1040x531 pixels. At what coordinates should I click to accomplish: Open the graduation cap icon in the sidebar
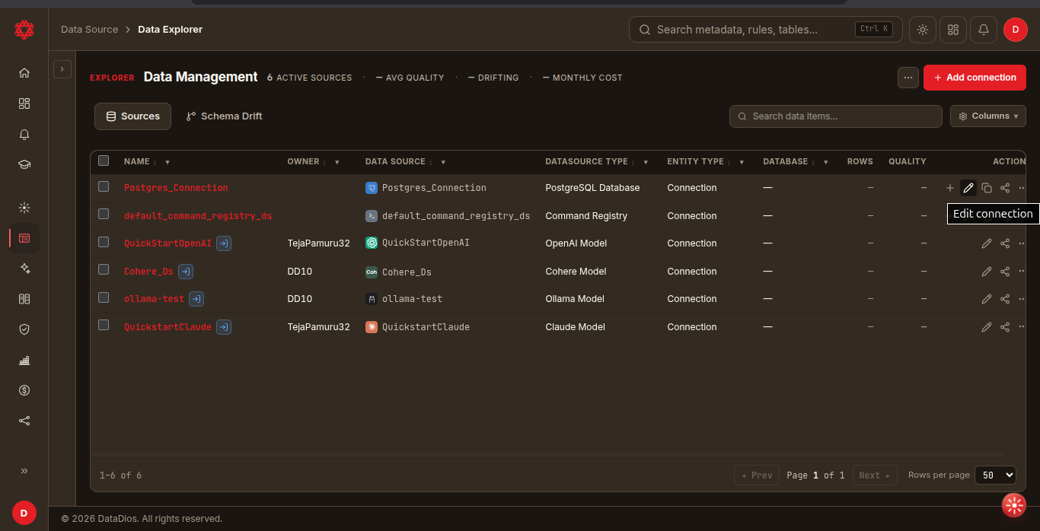tap(24, 164)
